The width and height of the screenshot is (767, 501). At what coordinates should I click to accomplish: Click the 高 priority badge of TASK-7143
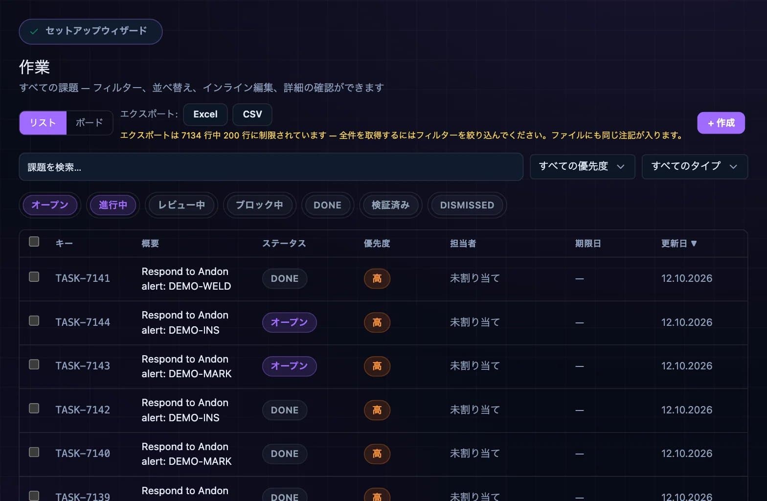377,366
